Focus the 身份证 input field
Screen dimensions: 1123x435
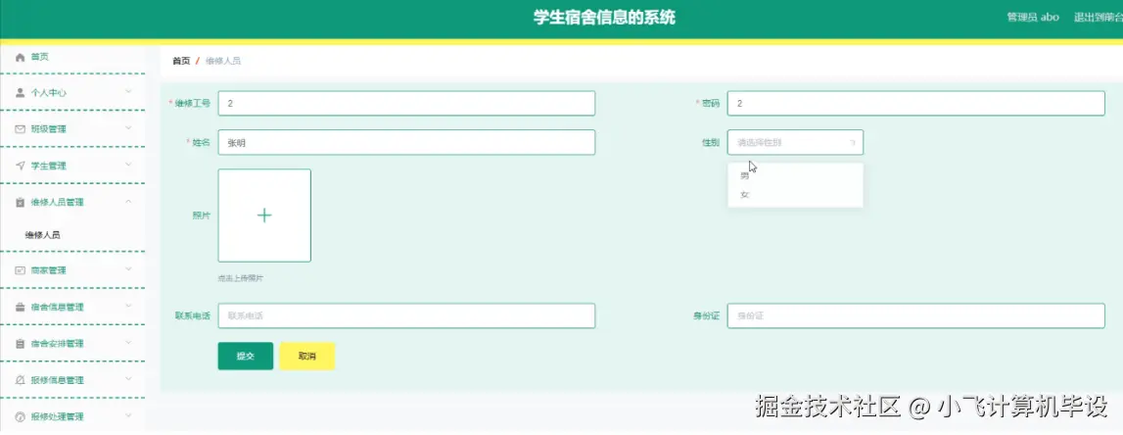(x=916, y=315)
